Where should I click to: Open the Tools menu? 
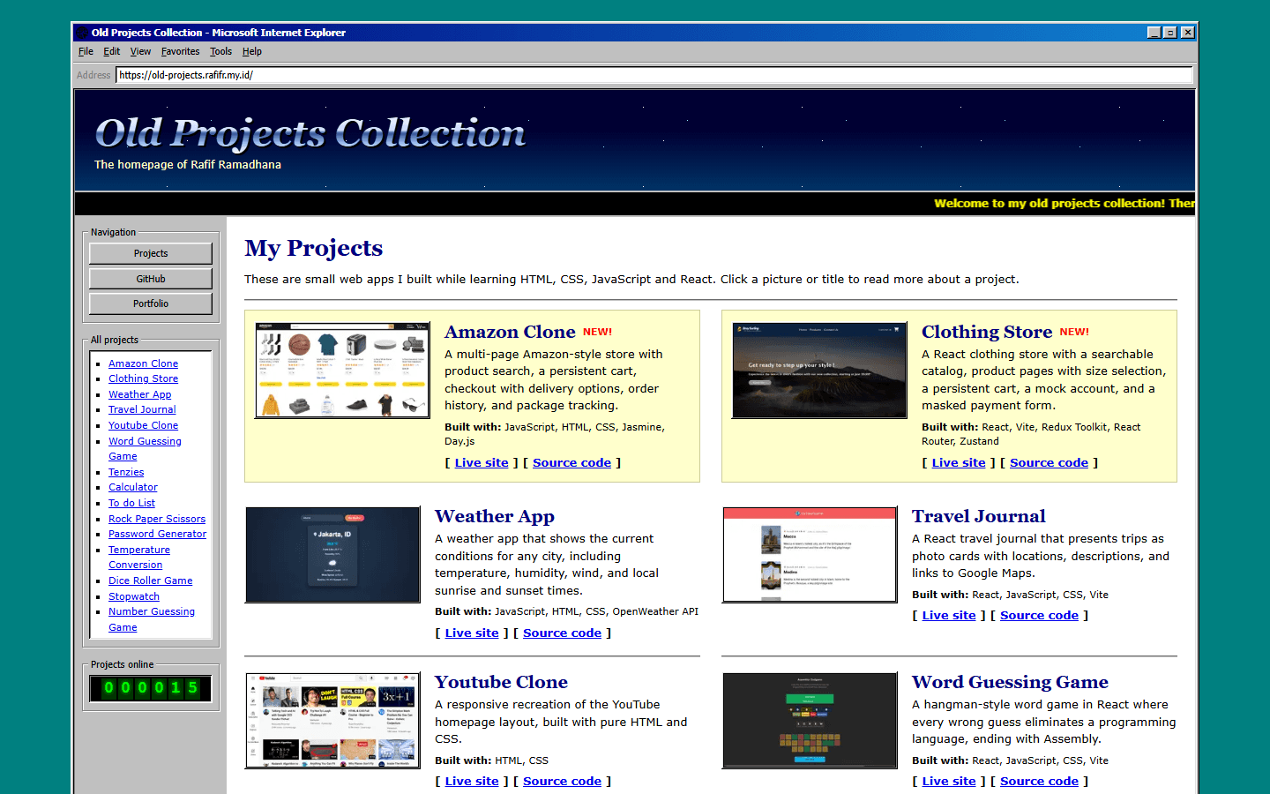[220, 51]
